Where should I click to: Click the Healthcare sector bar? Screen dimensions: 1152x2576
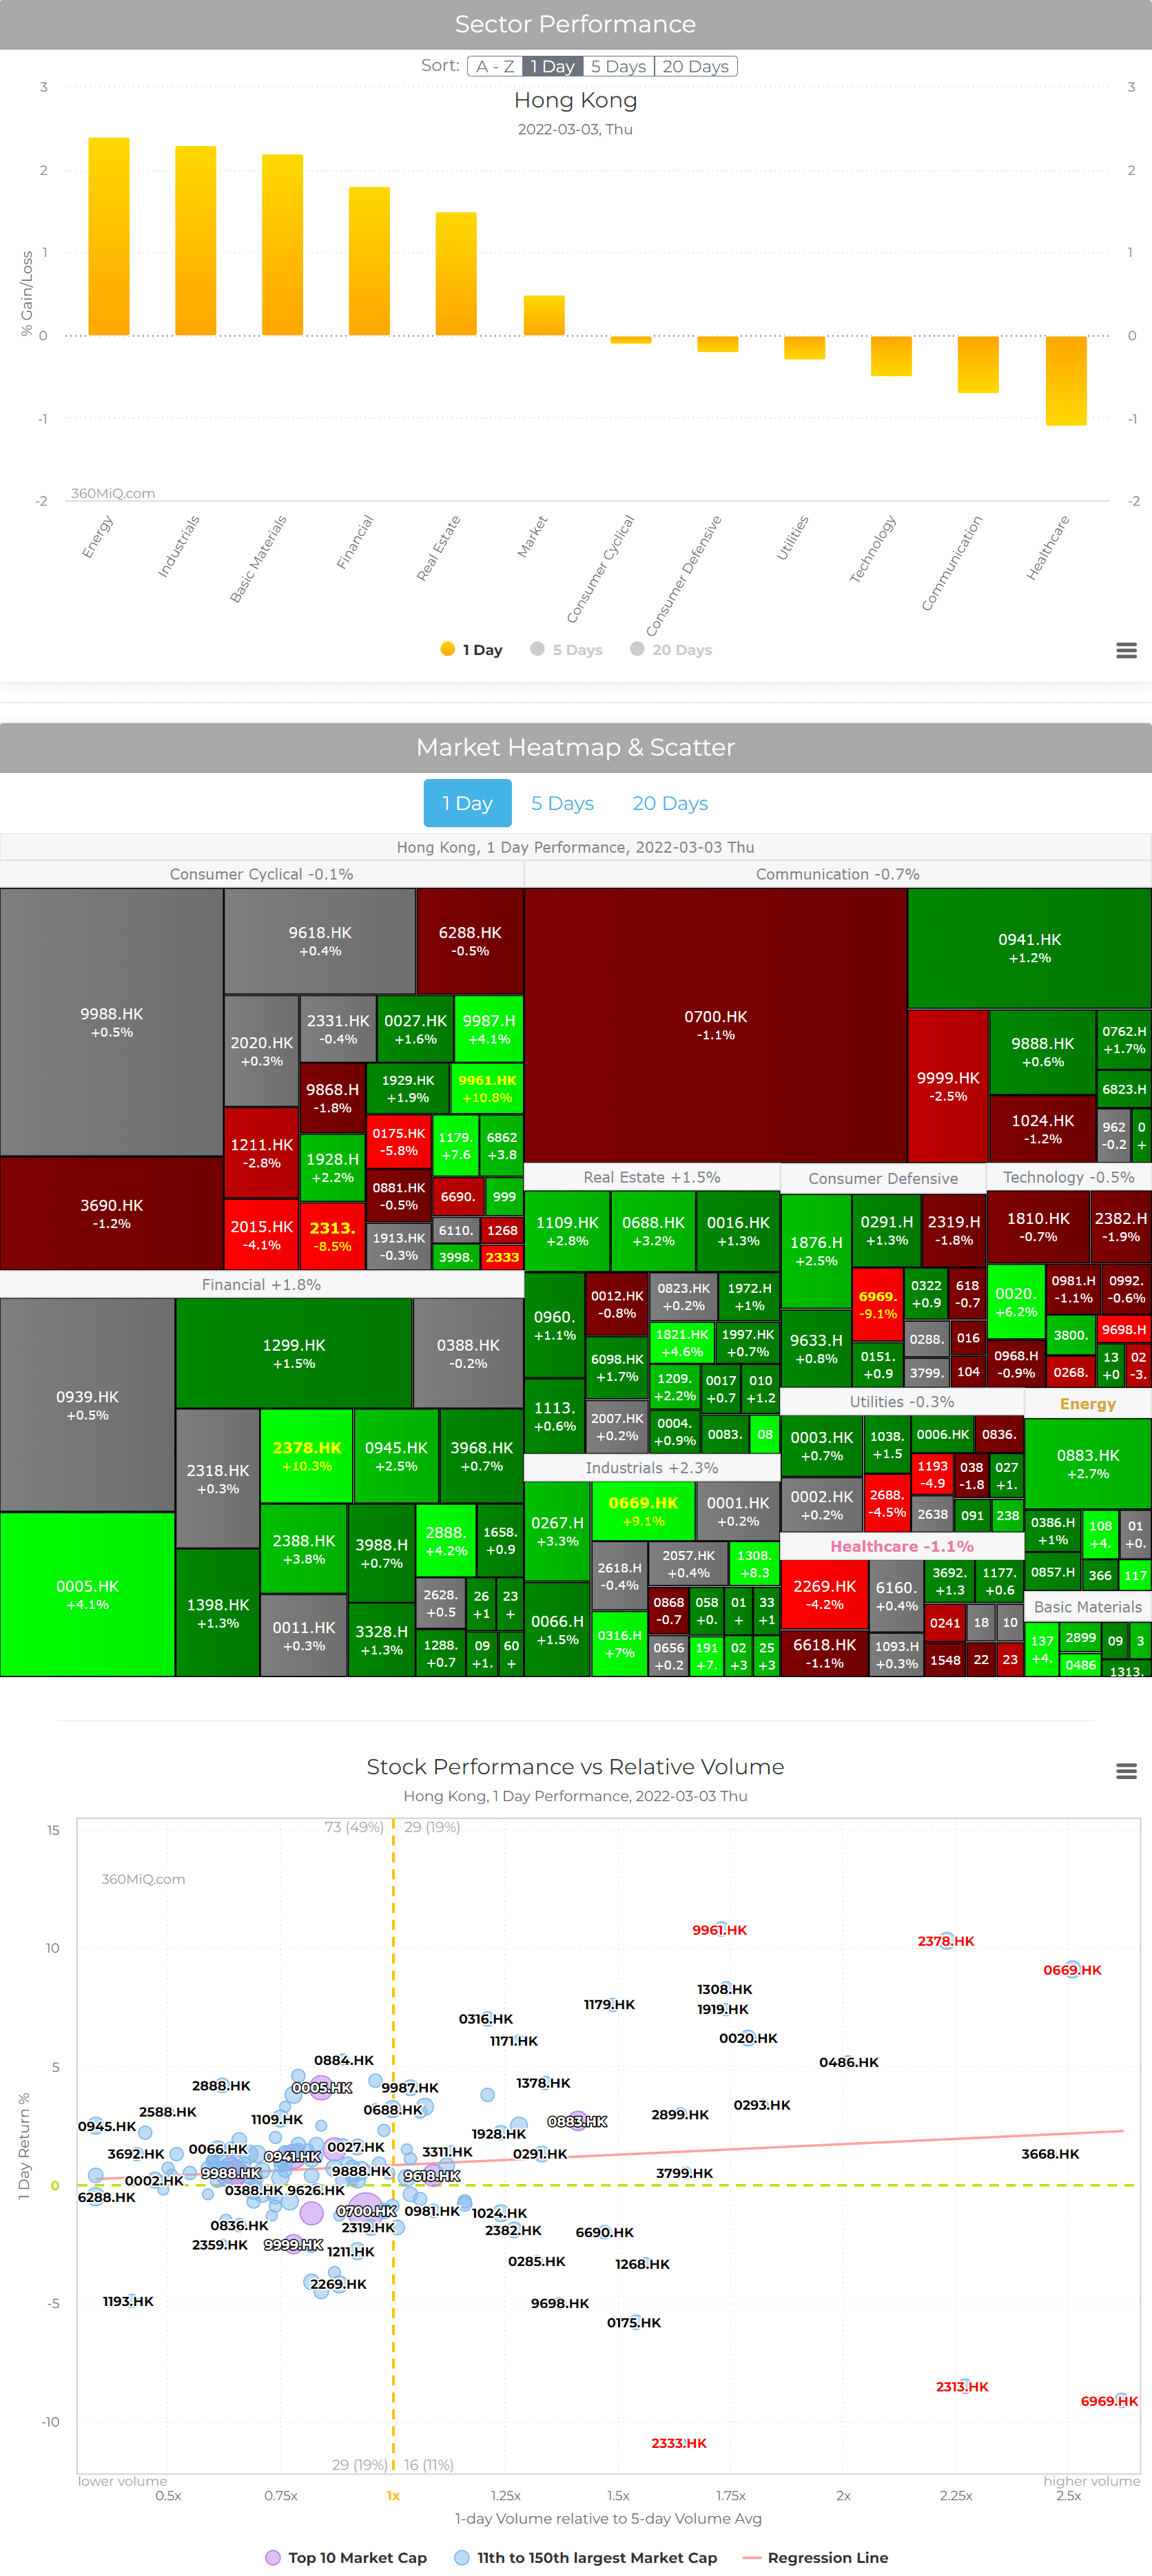pyautogui.click(x=1066, y=381)
